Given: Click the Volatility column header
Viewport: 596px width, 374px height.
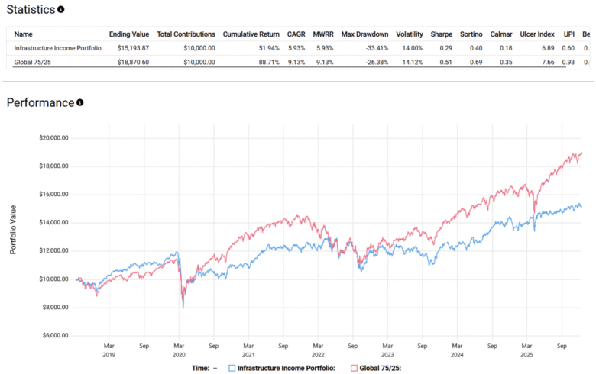Looking at the screenshot, I should [410, 34].
